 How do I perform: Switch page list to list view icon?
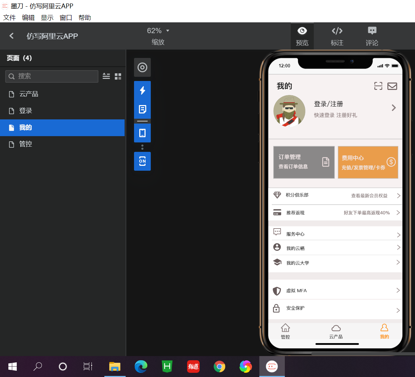(106, 76)
